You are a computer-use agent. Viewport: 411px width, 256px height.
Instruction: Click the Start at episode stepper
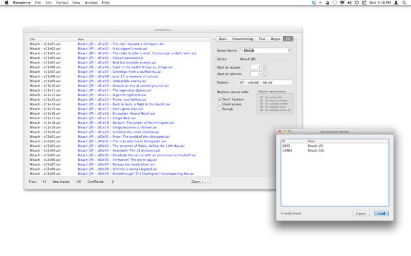click(265, 74)
